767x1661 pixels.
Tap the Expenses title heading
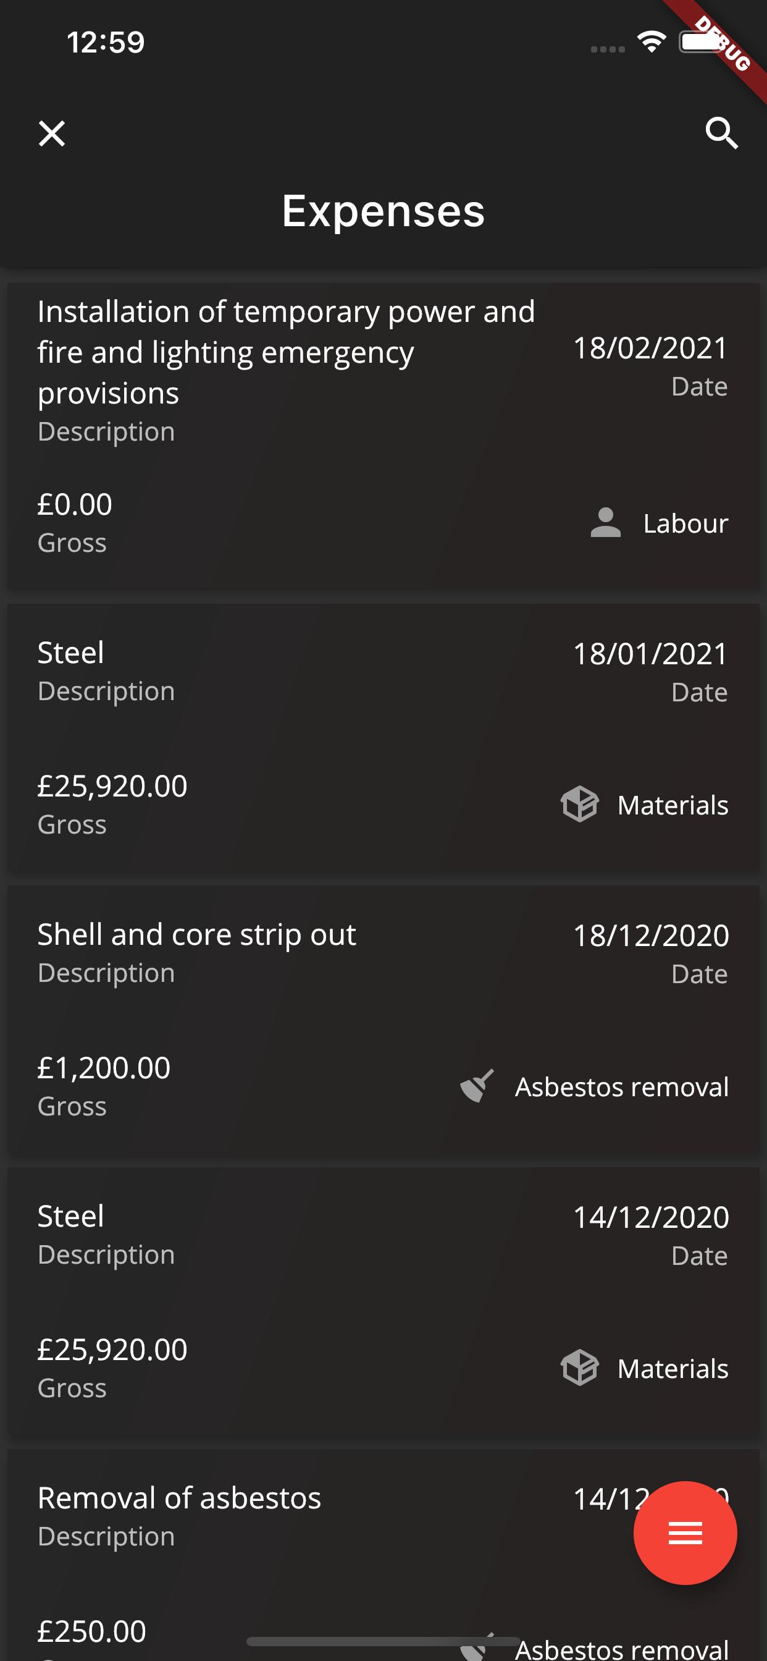coord(383,211)
